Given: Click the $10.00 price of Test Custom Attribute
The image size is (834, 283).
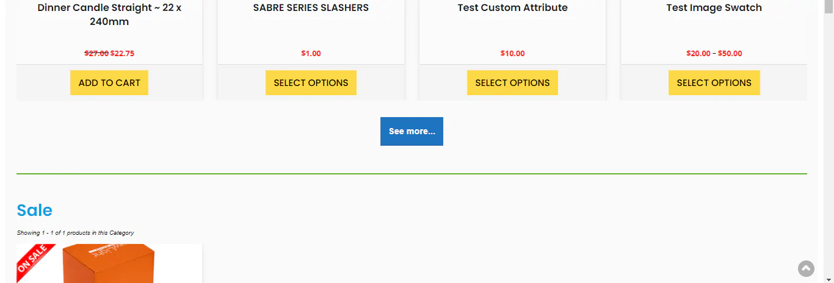Looking at the screenshot, I should pyautogui.click(x=512, y=54).
